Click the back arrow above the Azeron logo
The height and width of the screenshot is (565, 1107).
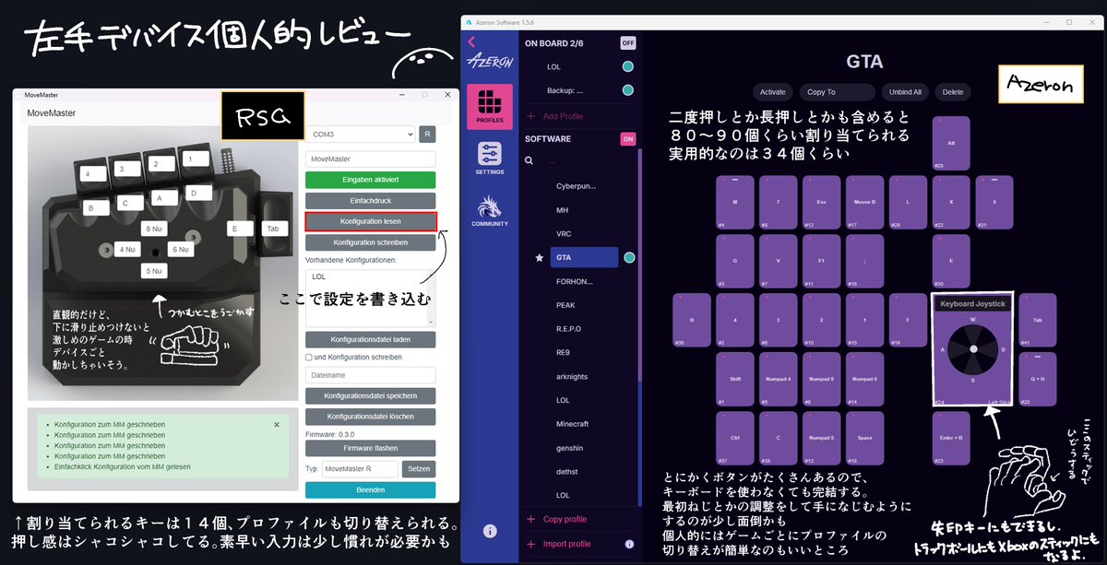473,41
